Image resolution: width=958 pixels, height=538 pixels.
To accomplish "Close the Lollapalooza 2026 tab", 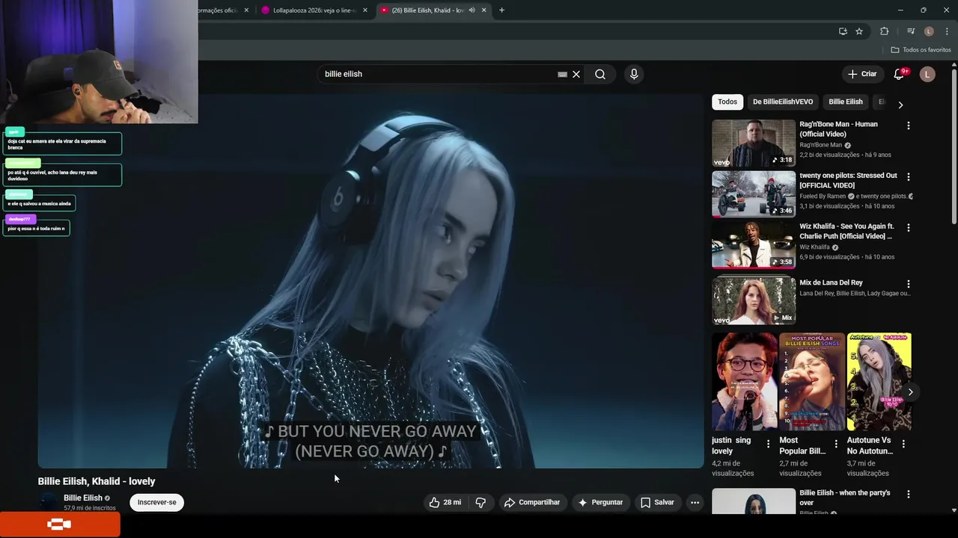I will click(365, 10).
